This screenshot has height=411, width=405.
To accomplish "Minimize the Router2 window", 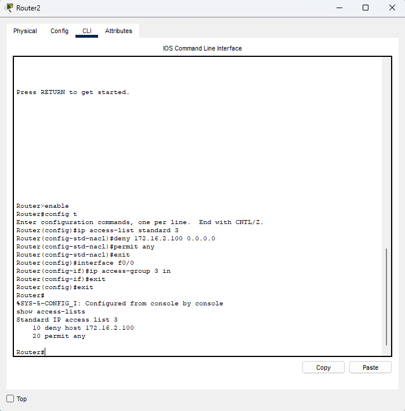I will [x=339, y=8].
